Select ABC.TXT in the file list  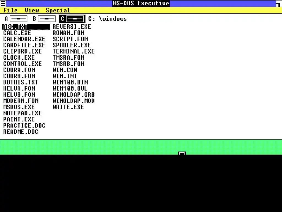pos(26,27)
